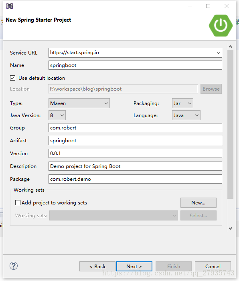
Task: Click the Location field F:\workspace\blog\springboot
Action: pos(123,89)
